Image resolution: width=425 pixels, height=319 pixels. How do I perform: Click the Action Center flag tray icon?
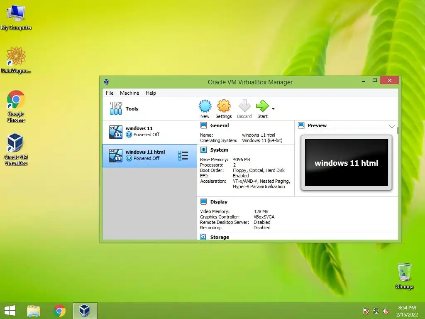click(366, 311)
